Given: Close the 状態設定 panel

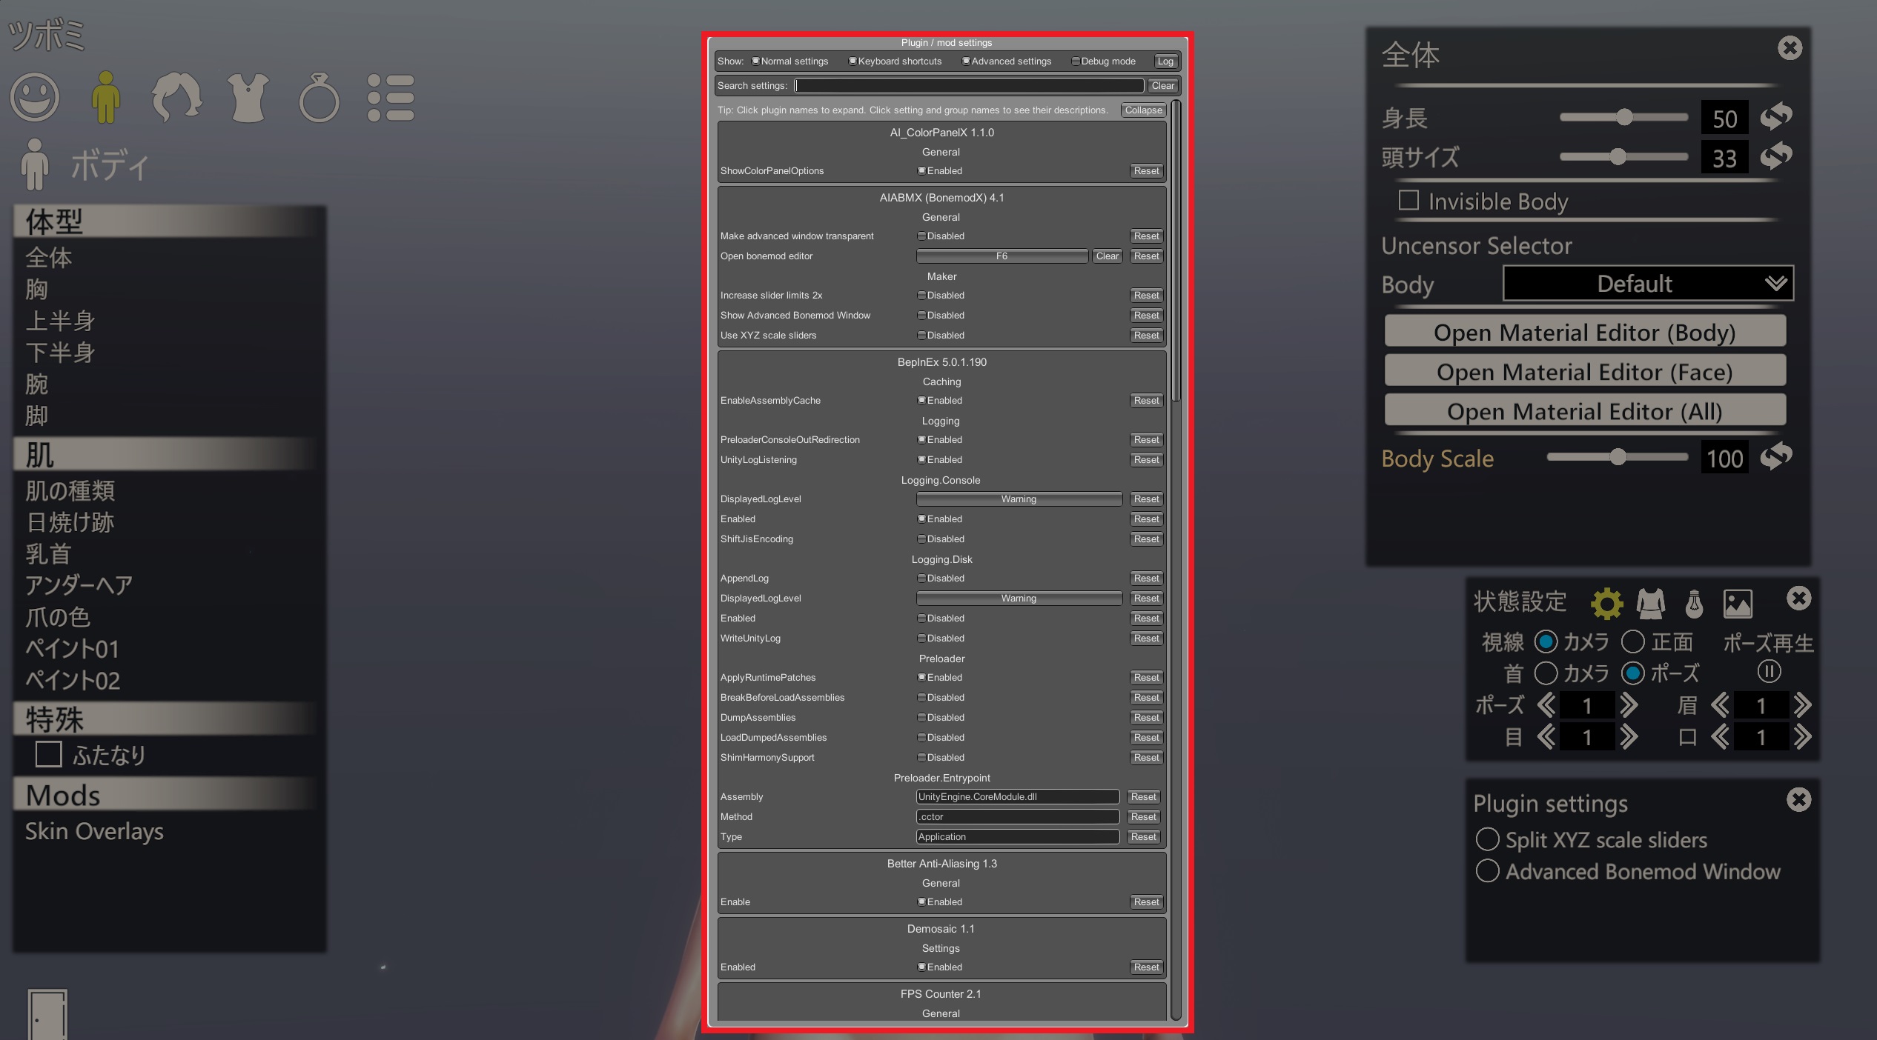Looking at the screenshot, I should [1798, 598].
